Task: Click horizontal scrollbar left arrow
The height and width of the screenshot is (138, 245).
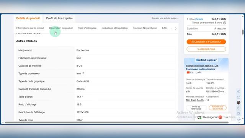Action: [3, 123]
